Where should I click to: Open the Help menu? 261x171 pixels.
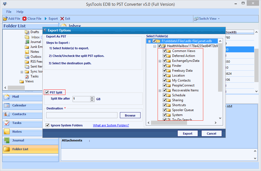point(20,12)
